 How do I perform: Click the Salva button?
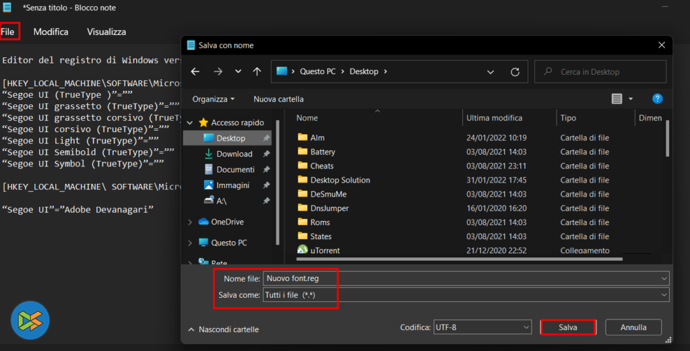coord(567,327)
